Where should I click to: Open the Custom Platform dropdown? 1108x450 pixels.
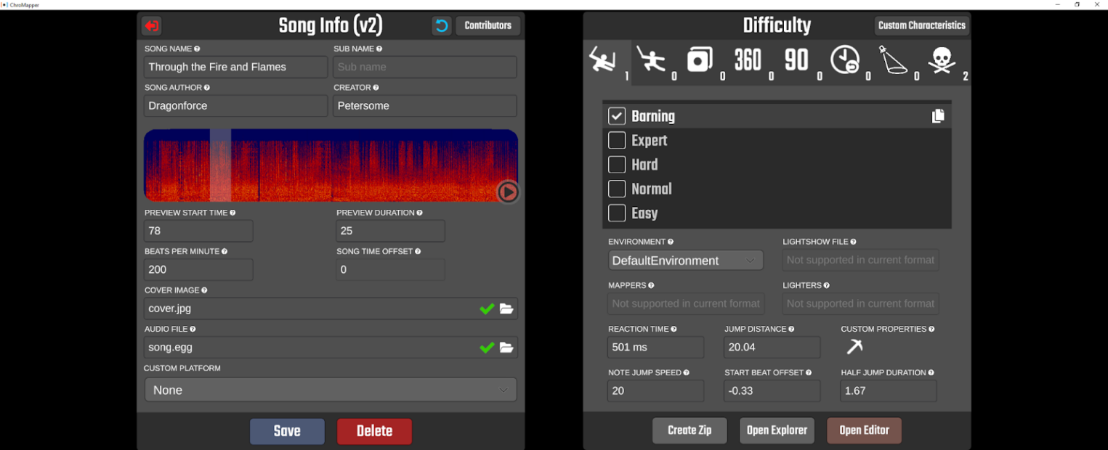click(x=331, y=390)
